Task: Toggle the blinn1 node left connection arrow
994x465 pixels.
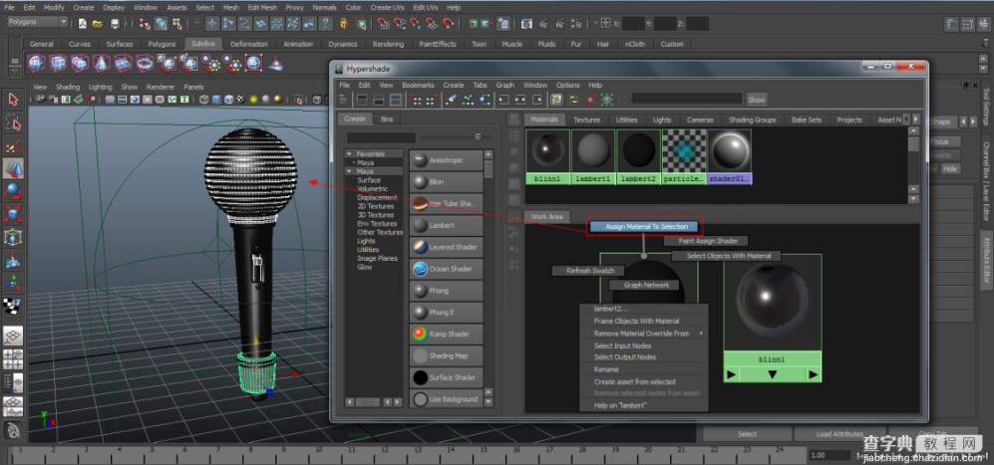Action: point(731,375)
